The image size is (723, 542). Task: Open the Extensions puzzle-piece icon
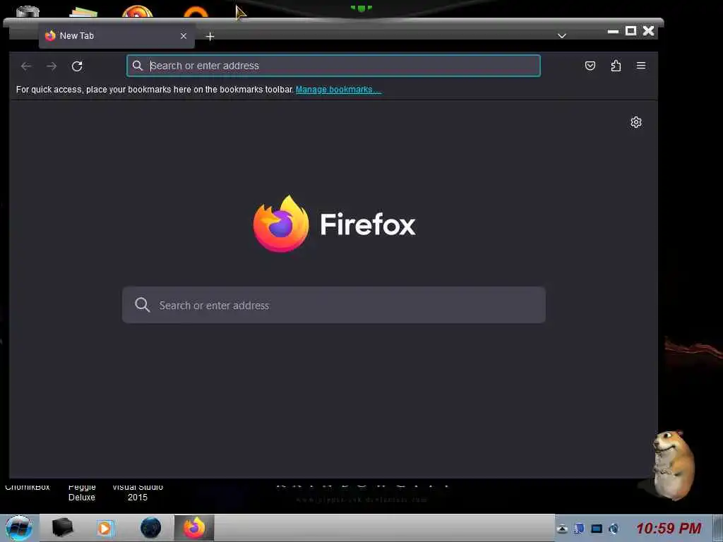[616, 66]
